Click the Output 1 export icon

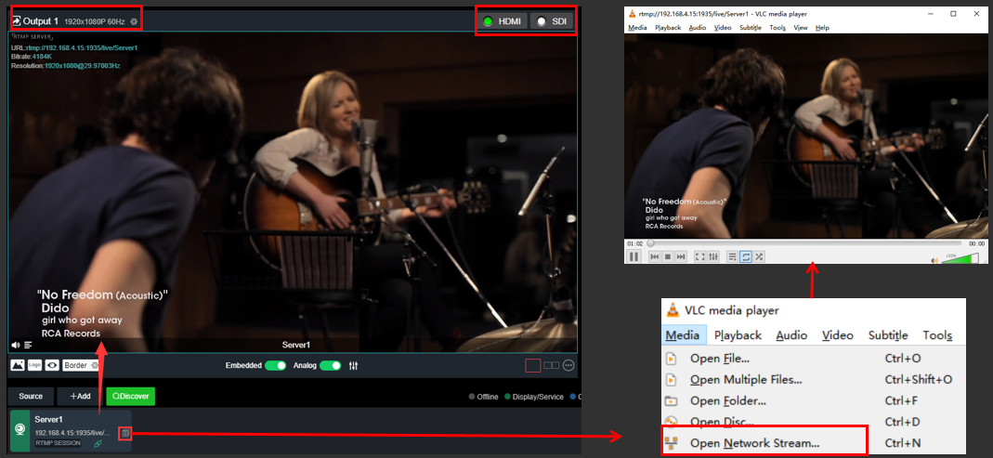[x=17, y=21]
